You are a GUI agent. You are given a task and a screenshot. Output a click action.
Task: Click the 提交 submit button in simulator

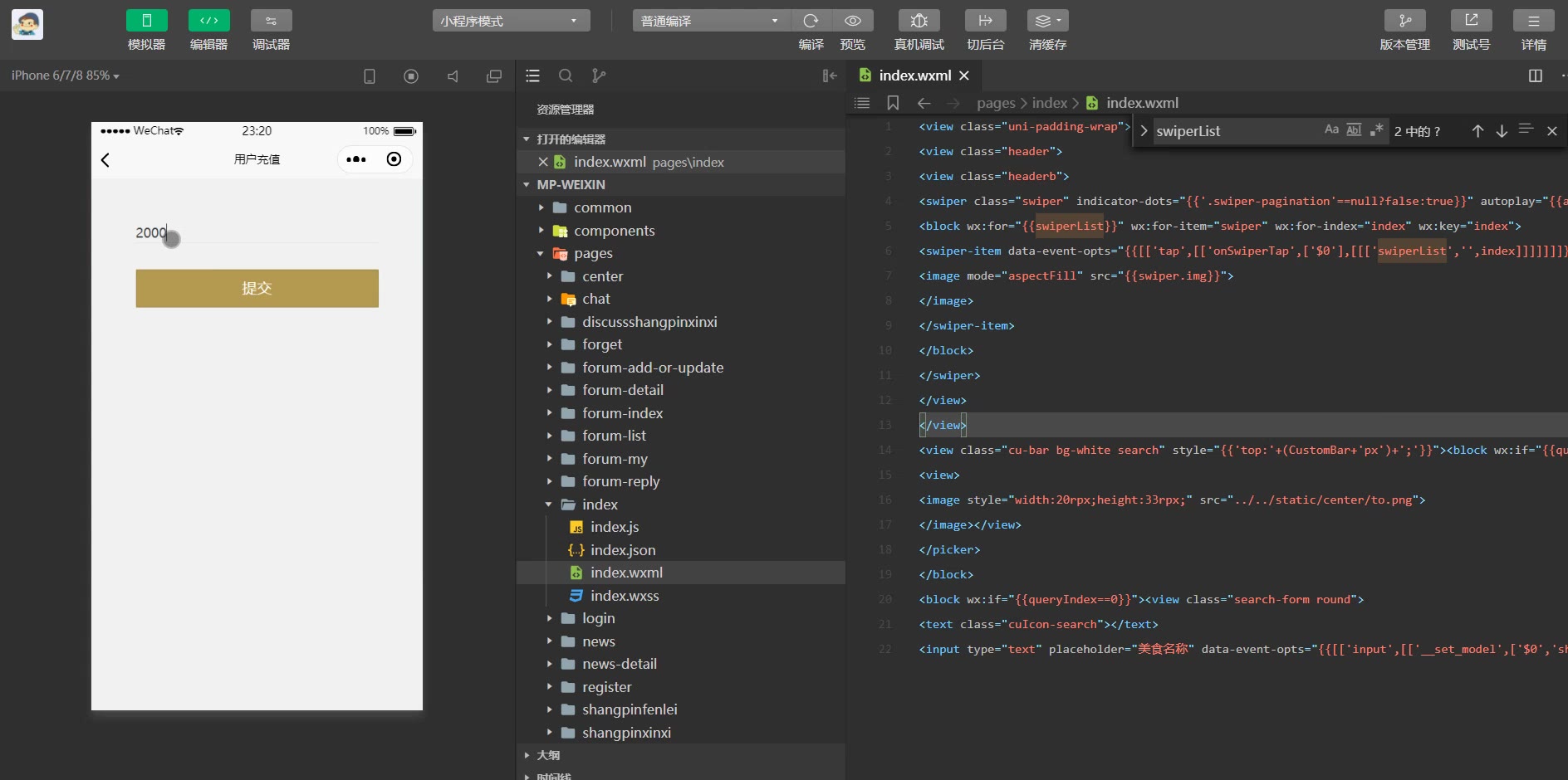click(x=257, y=288)
